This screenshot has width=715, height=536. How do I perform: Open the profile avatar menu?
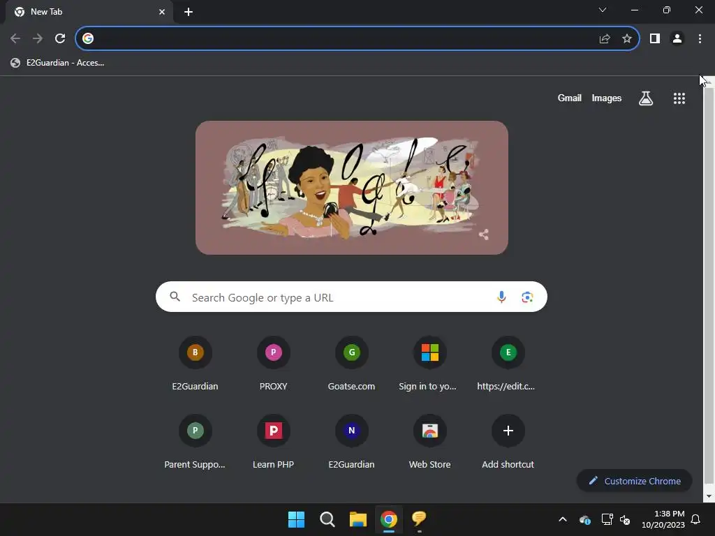click(x=677, y=38)
